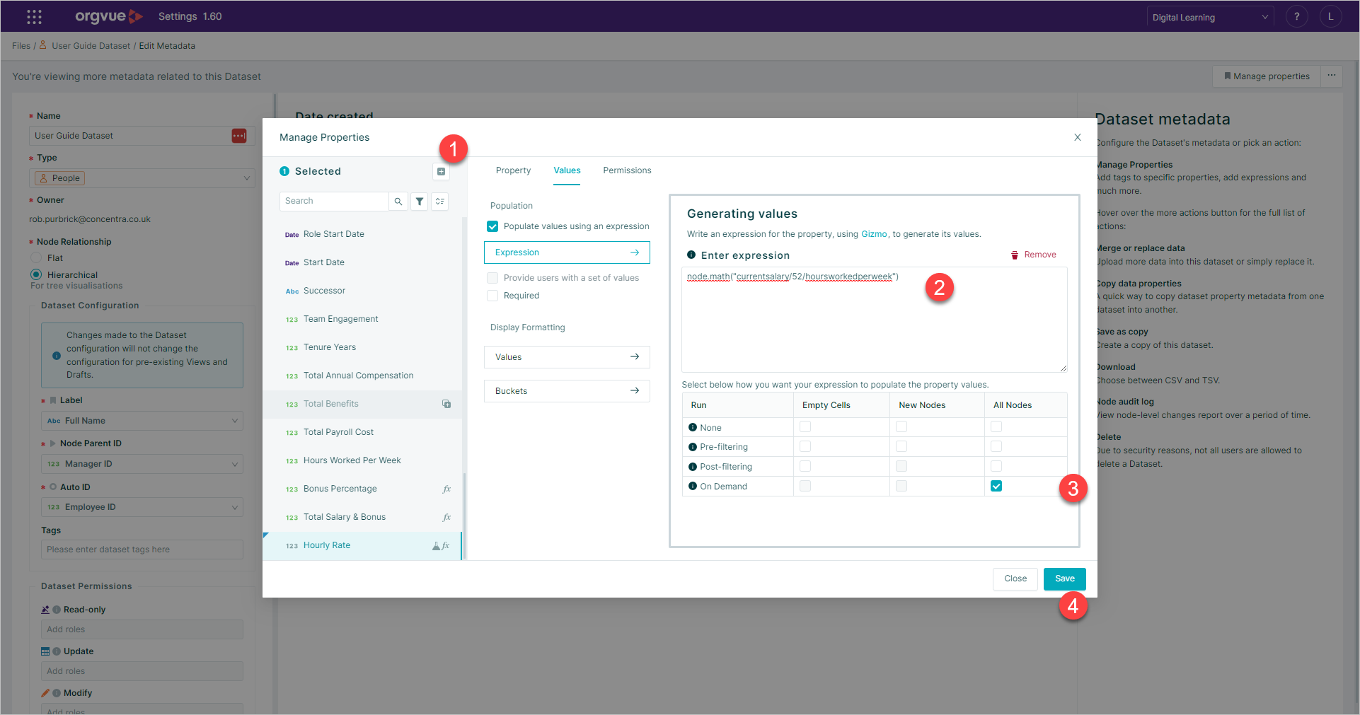Expand the Buckets display formatting option
Image resolution: width=1360 pixels, height=715 pixels.
[567, 391]
